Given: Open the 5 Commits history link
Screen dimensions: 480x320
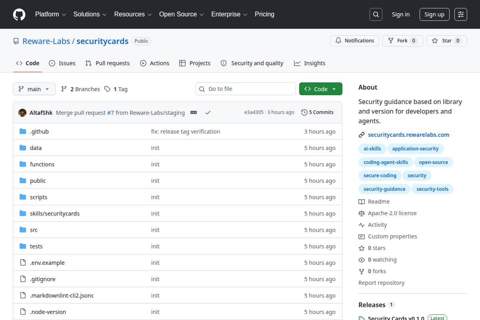Looking at the screenshot, I should click(x=318, y=112).
